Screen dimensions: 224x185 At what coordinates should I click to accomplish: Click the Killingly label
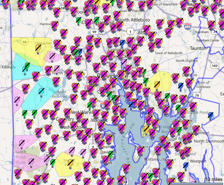point(9,67)
